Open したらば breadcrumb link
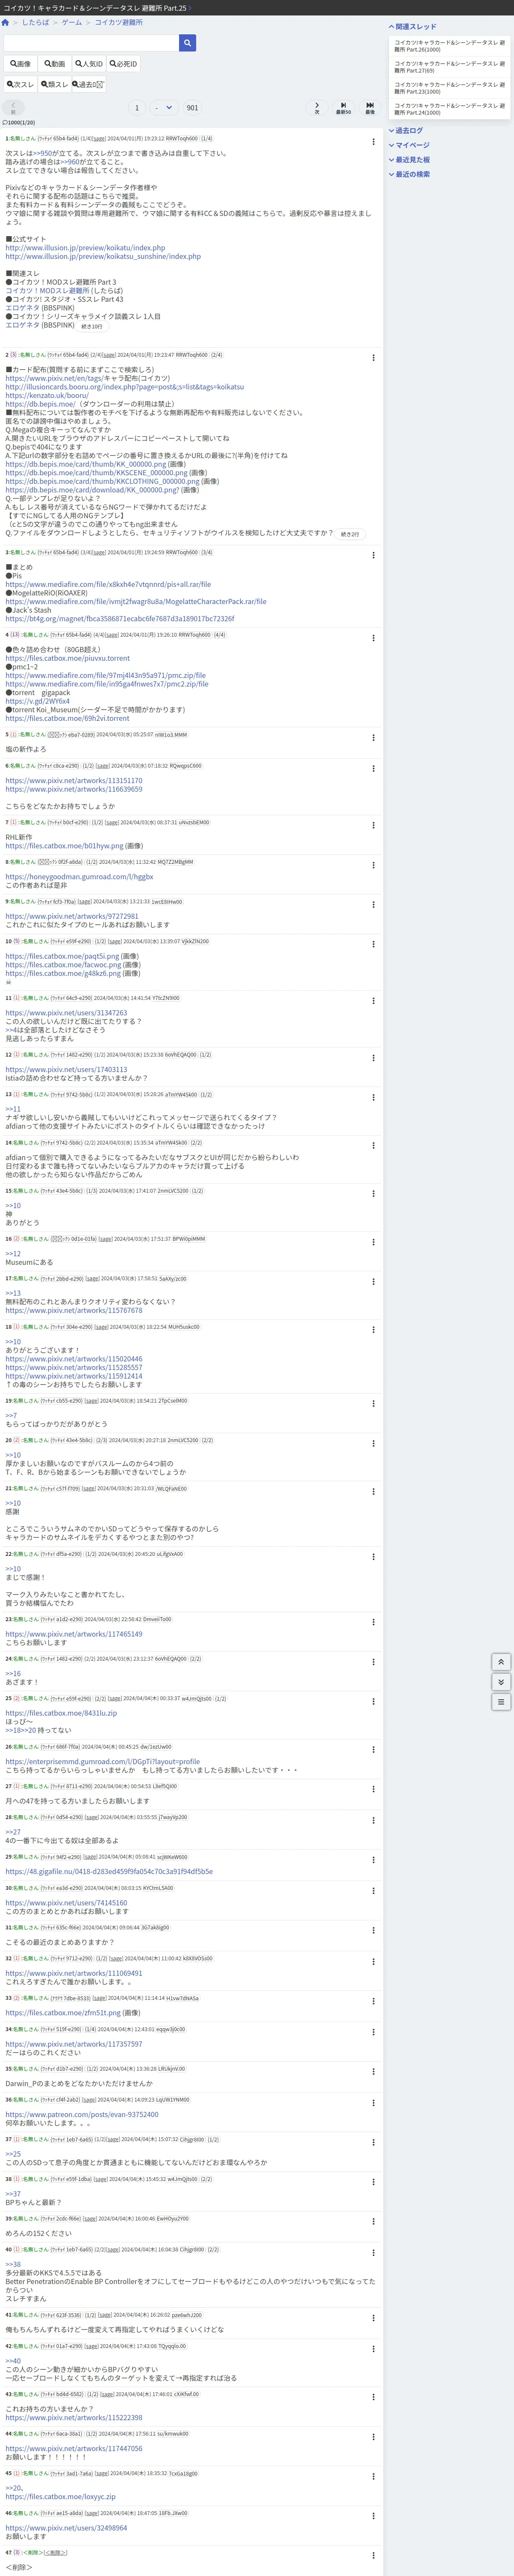514x2576 pixels. click(x=36, y=22)
